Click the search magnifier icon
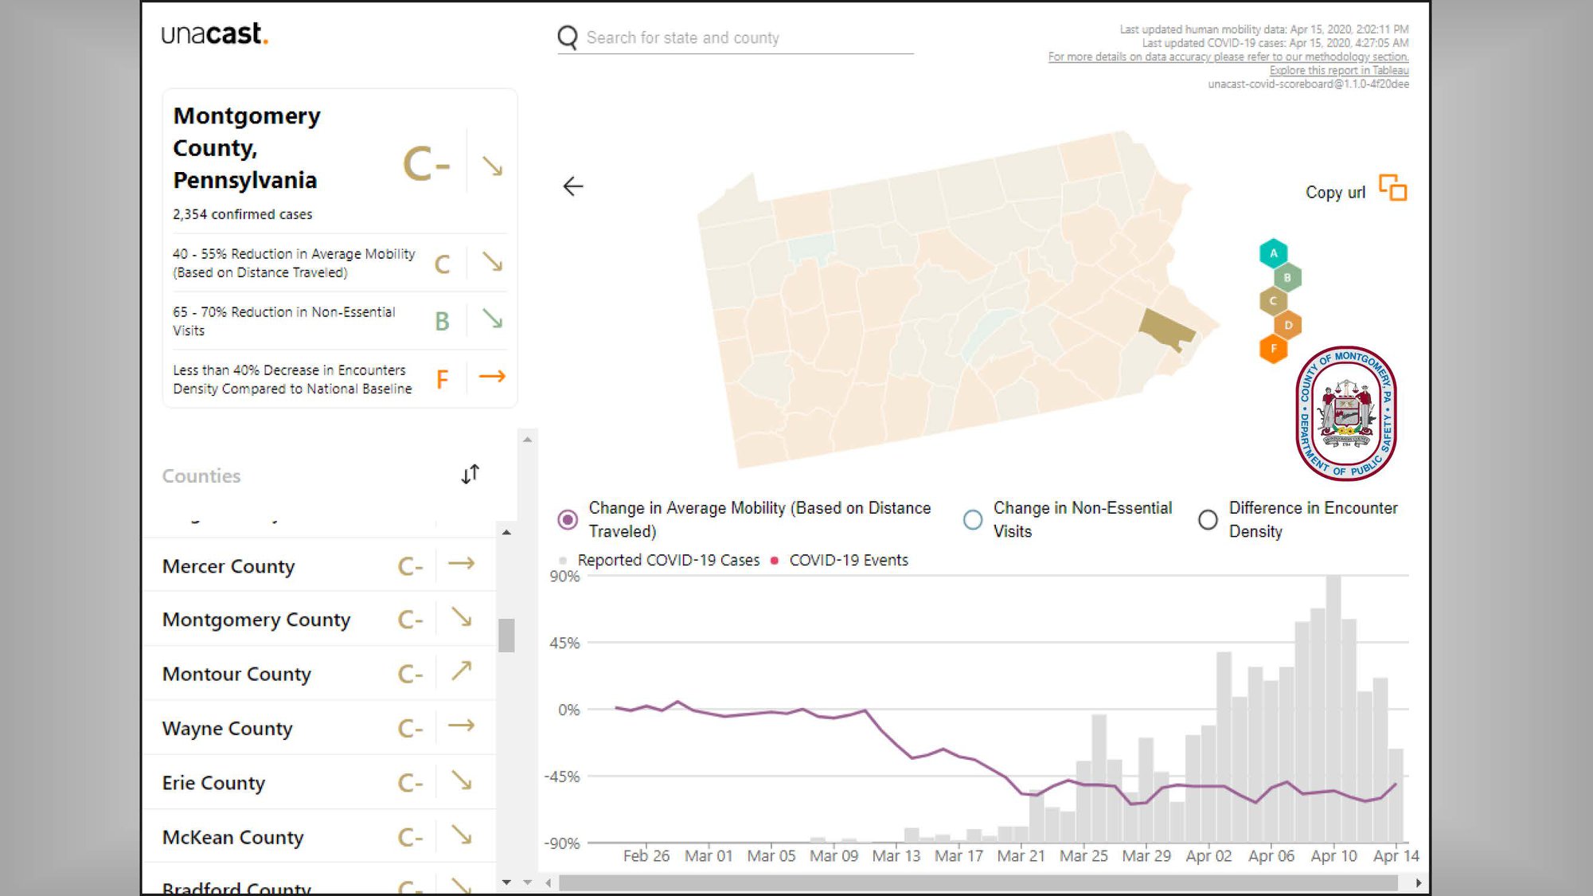The image size is (1593, 896). [568, 37]
